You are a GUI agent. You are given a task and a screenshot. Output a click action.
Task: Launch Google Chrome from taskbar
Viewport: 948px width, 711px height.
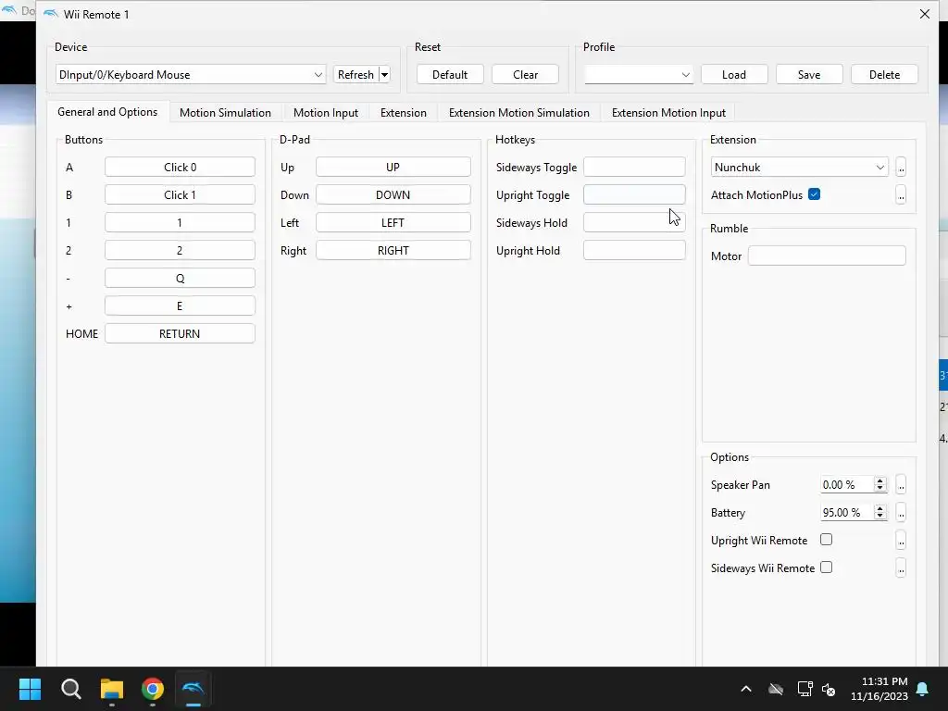(153, 689)
